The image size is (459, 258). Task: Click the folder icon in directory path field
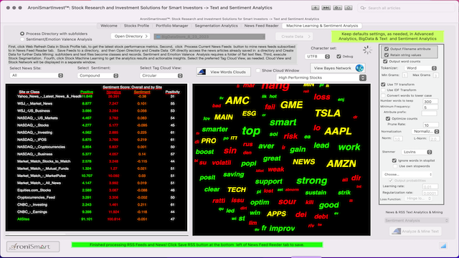(158, 37)
